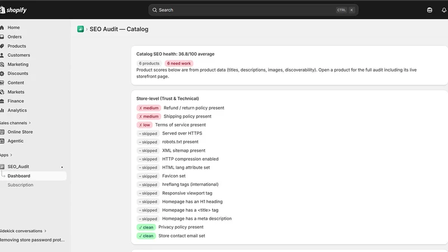The width and height of the screenshot is (448, 252).
Task: Click the search magnifier icon
Action: tap(155, 10)
